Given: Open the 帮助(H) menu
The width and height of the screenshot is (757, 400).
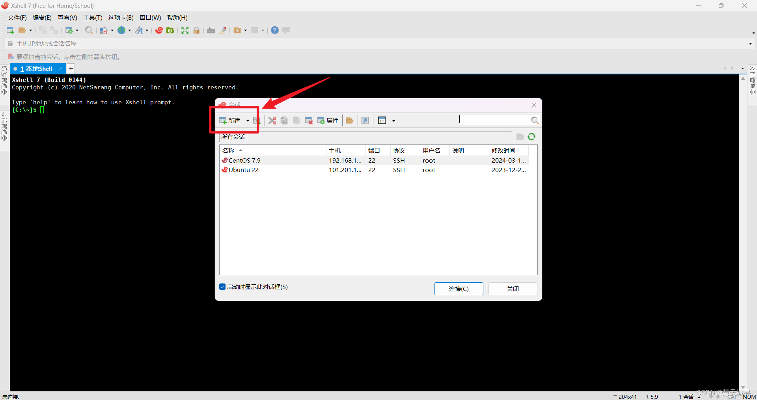Looking at the screenshot, I should (177, 18).
